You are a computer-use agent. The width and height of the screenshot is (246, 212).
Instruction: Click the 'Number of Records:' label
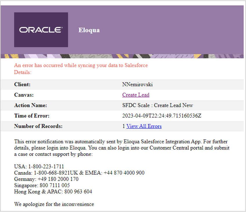[38, 126]
